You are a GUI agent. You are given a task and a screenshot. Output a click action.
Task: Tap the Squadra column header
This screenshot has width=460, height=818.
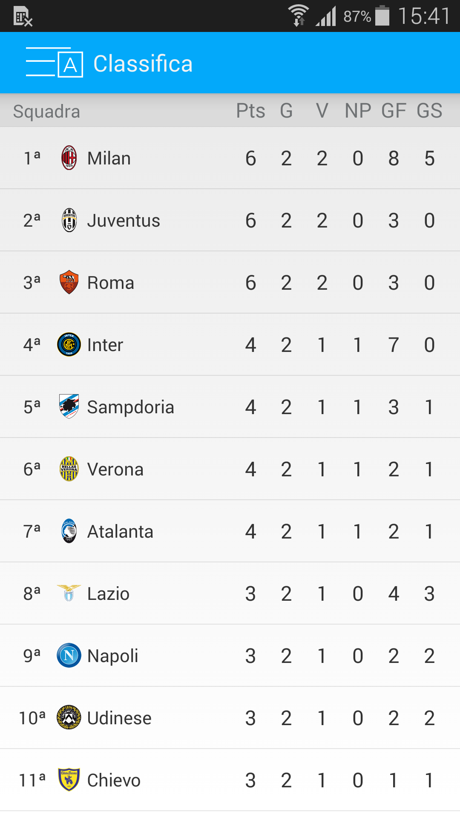coord(46,111)
